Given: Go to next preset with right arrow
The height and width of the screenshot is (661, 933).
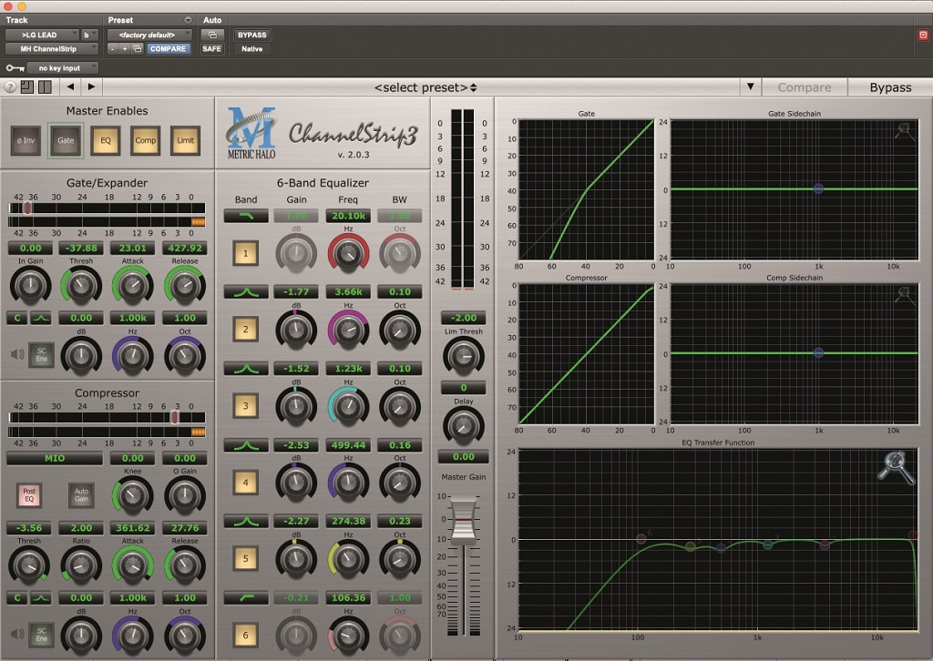Looking at the screenshot, I should 91,86.
